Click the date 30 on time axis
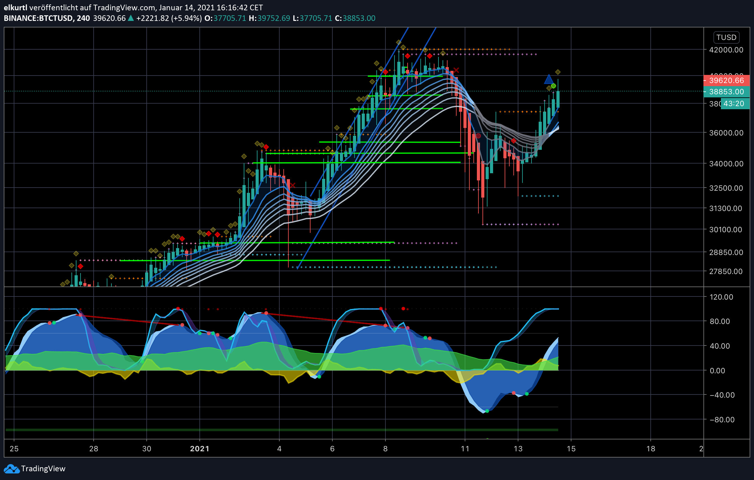The width and height of the screenshot is (754, 480). [147, 449]
